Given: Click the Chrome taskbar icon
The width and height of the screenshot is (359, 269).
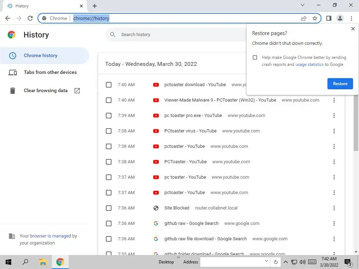Looking at the screenshot, I should pos(60,262).
